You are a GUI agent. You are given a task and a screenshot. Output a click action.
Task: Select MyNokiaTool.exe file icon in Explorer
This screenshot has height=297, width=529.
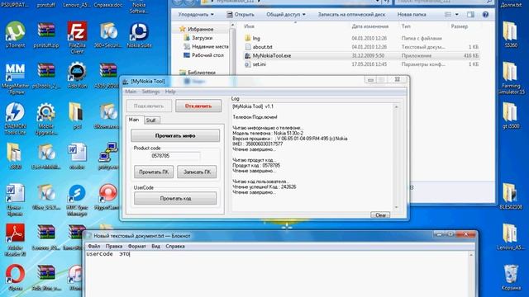[247, 55]
